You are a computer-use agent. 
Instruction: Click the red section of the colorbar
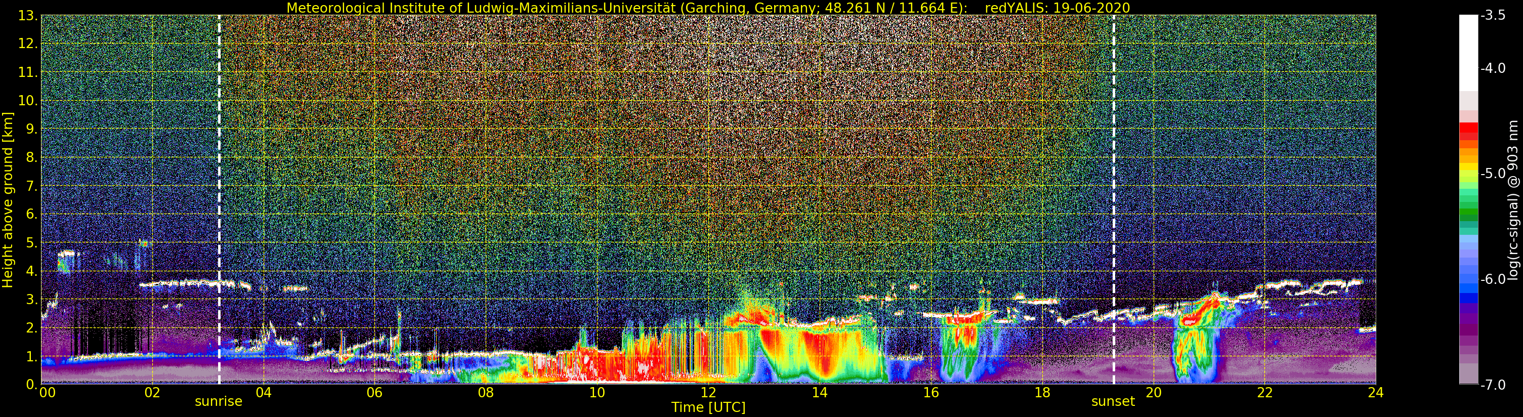click(x=1468, y=131)
